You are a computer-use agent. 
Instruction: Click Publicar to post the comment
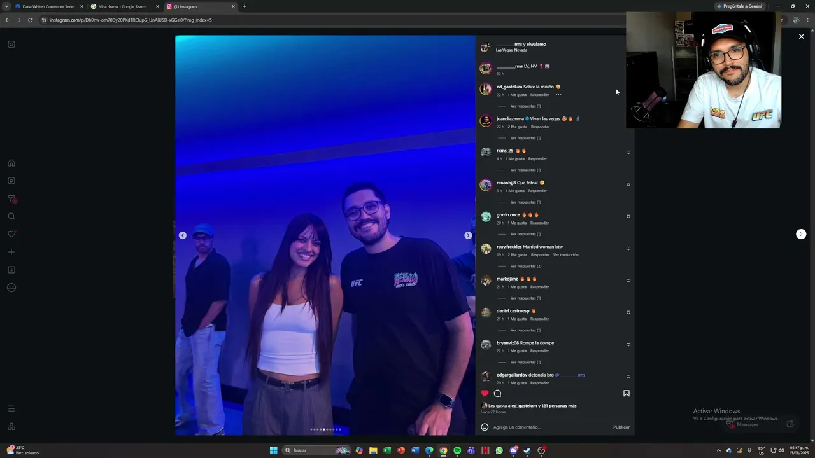tap(621, 427)
